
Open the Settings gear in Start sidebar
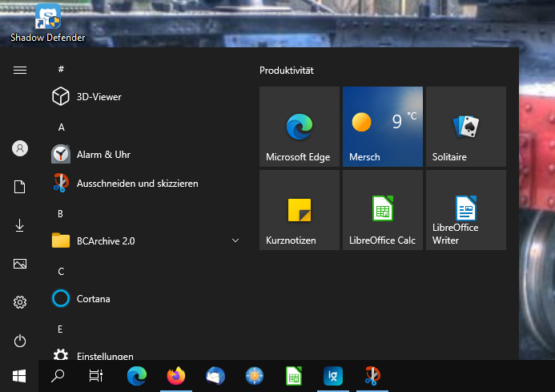(x=20, y=302)
